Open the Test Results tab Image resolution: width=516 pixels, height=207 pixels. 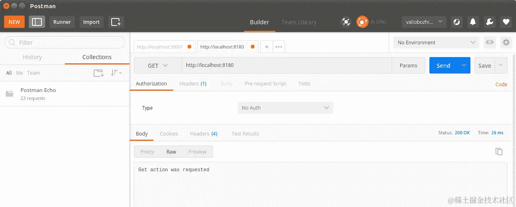coord(245,133)
